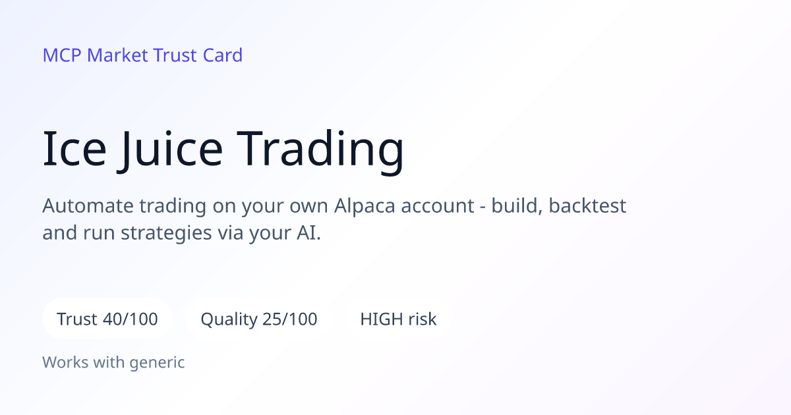The image size is (791, 415).
Task: Click the word backtest in description
Action: point(587,206)
